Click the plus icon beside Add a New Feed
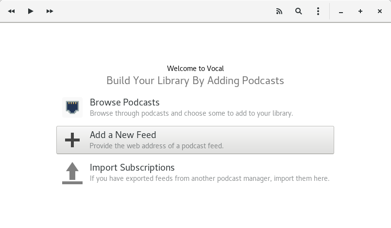The height and width of the screenshot is (228, 391). point(72,140)
